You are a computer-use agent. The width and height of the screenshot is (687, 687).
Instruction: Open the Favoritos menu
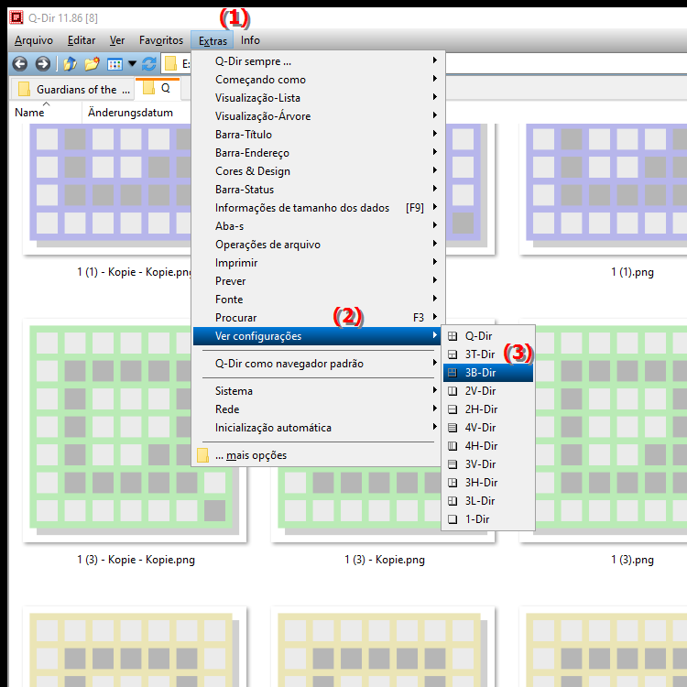coord(161,40)
